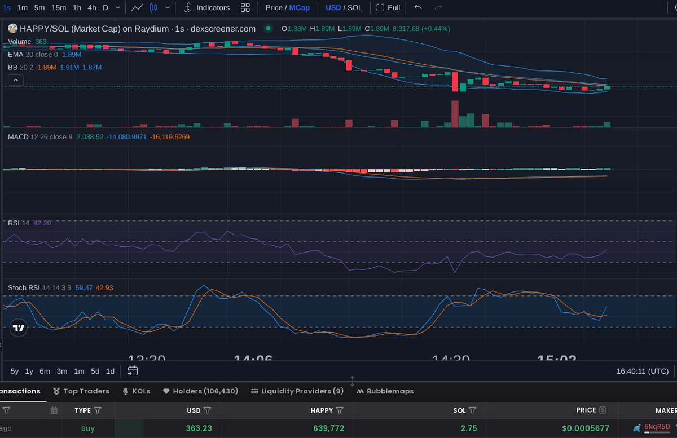Image resolution: width=677 pixels, height=438 pixels.
Task: Switch chart to MCap mode
Action: pos(300,8)
